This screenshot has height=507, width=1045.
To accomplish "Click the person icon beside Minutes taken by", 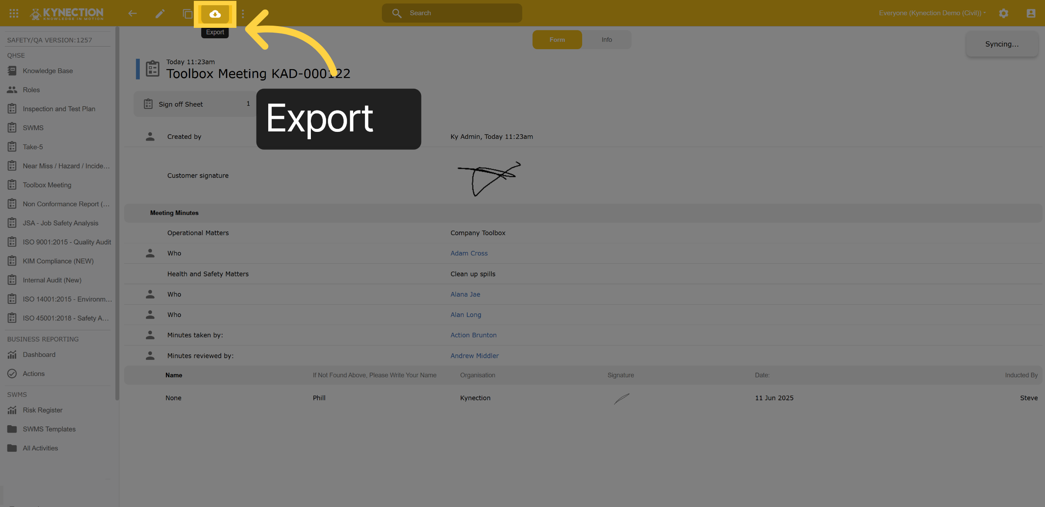I will coord(150,335).
